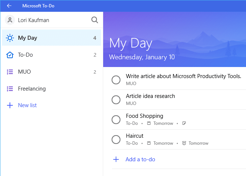Open the Haircut task details
Screen dimensions: 246x176
tap(135, 136)
